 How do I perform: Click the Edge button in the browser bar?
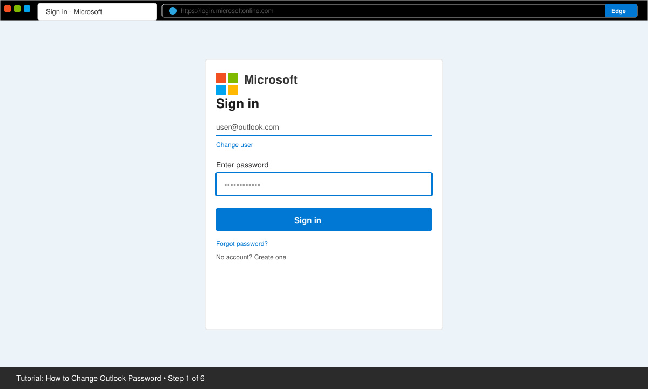point(621,11)
